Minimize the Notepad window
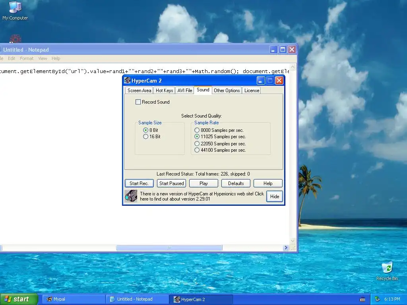The image size is (407, 305). [273, 50]
